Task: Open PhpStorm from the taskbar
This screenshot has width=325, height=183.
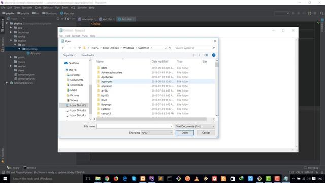Action: tap(152, 178)
